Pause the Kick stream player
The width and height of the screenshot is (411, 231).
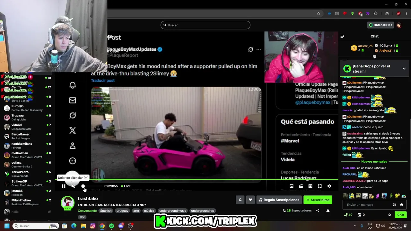64,186
